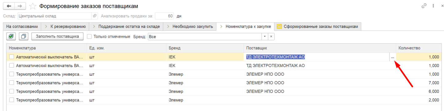This screenshot has height=111, width=444.
Task: Open Поддержание остатка на складе tab
Action: 126,26
